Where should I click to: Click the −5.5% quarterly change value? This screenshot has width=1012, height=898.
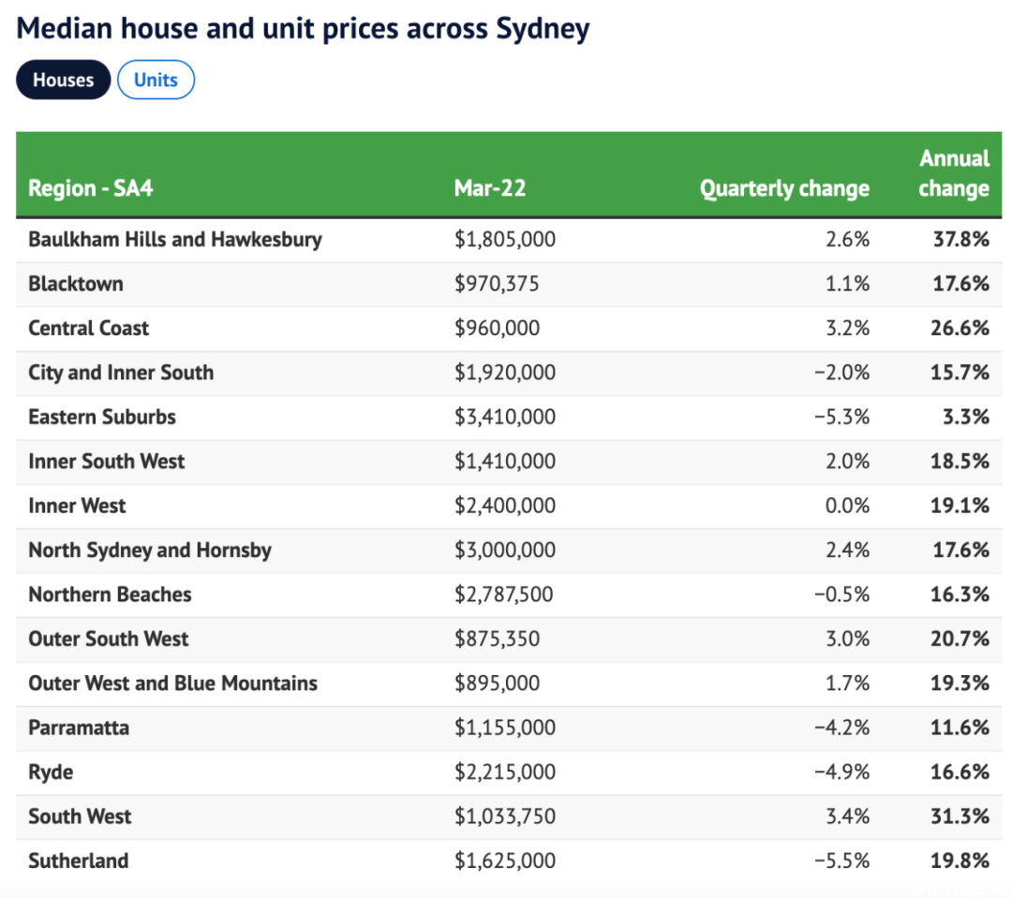[841, 861]
